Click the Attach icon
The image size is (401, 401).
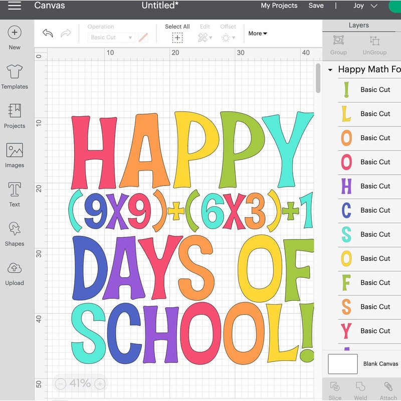click(x=387, y=388)
